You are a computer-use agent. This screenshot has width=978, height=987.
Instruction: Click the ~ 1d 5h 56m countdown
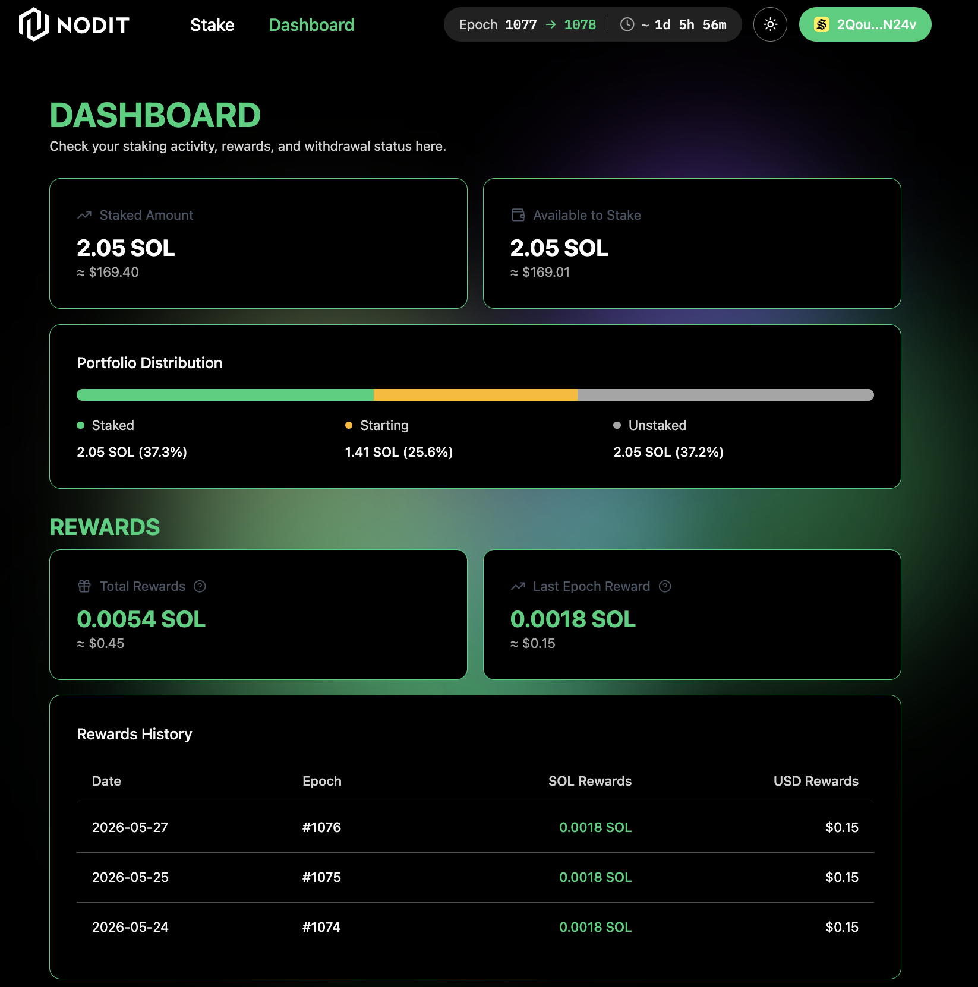point(684,24)
